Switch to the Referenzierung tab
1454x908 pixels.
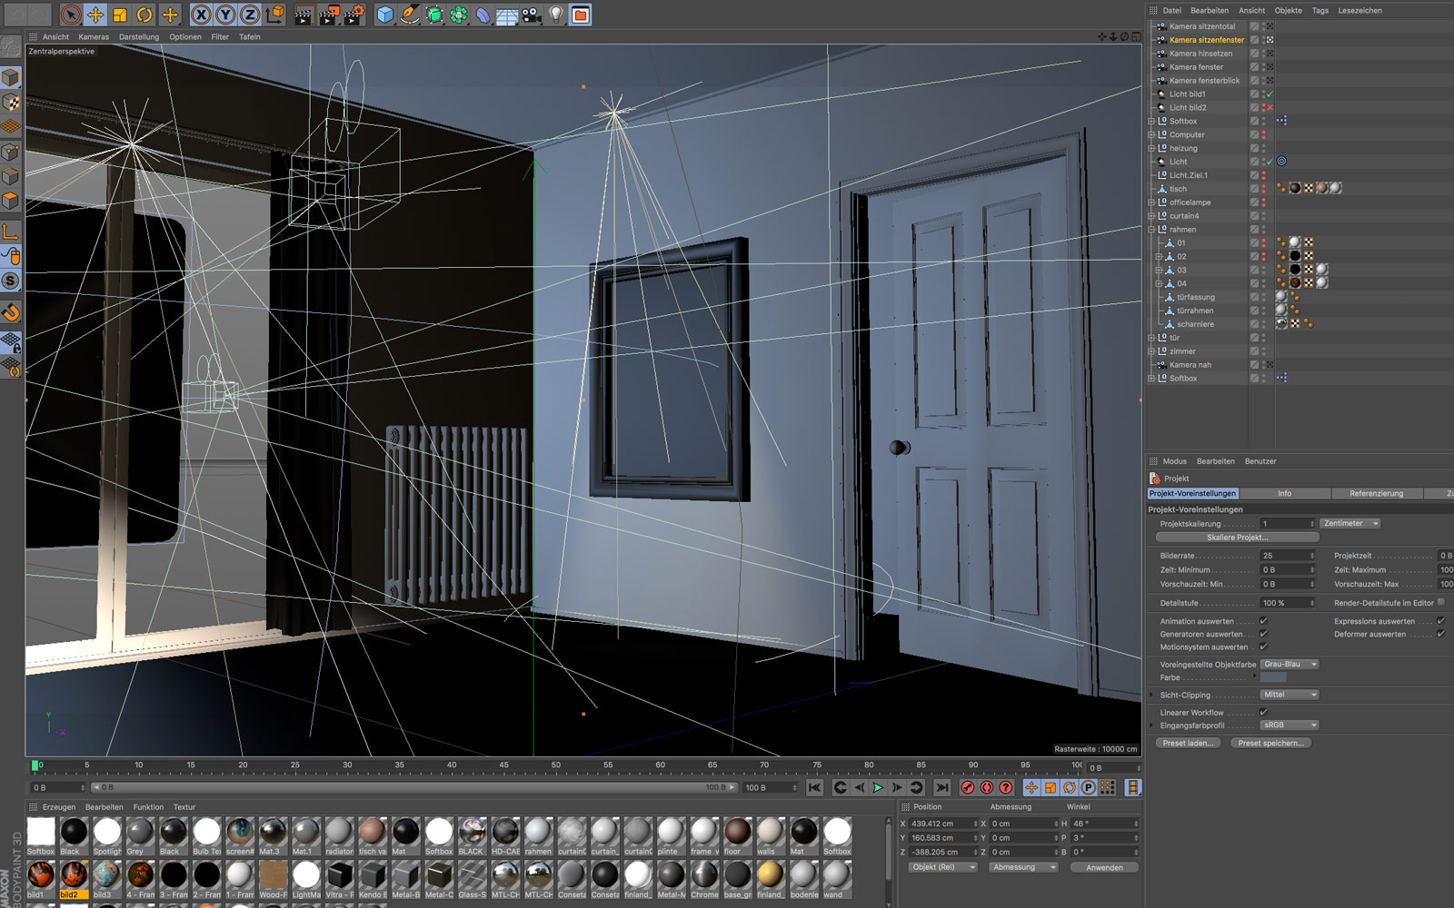1376,493
